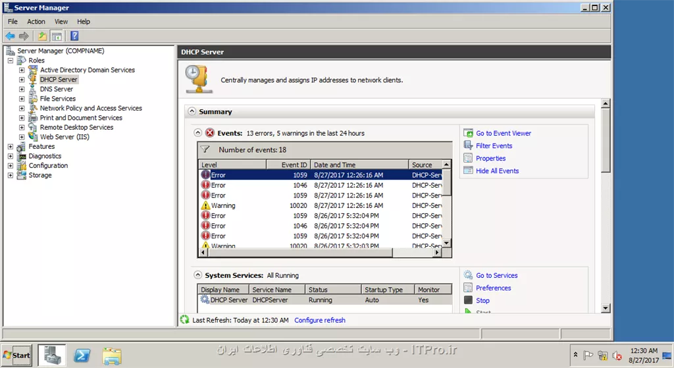Collapse the System Services section chevron

(197, 275)
